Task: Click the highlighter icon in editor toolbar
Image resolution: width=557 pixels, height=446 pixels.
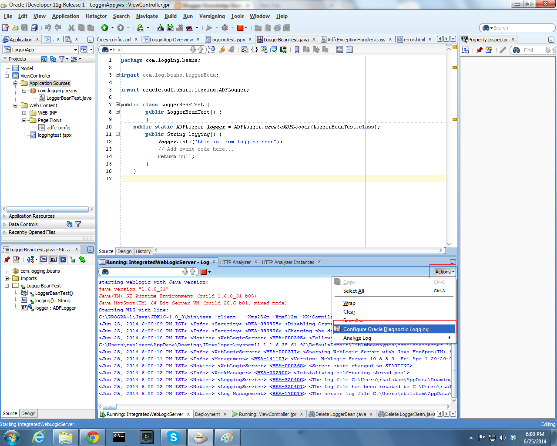Action: [x=221, y=50]
